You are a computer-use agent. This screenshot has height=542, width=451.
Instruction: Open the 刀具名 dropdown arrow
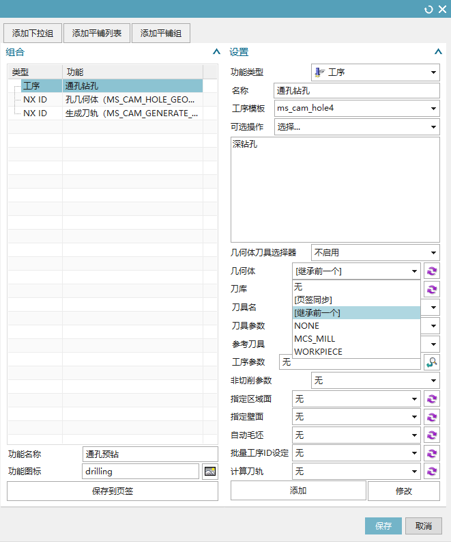click(x=433, y=308)
